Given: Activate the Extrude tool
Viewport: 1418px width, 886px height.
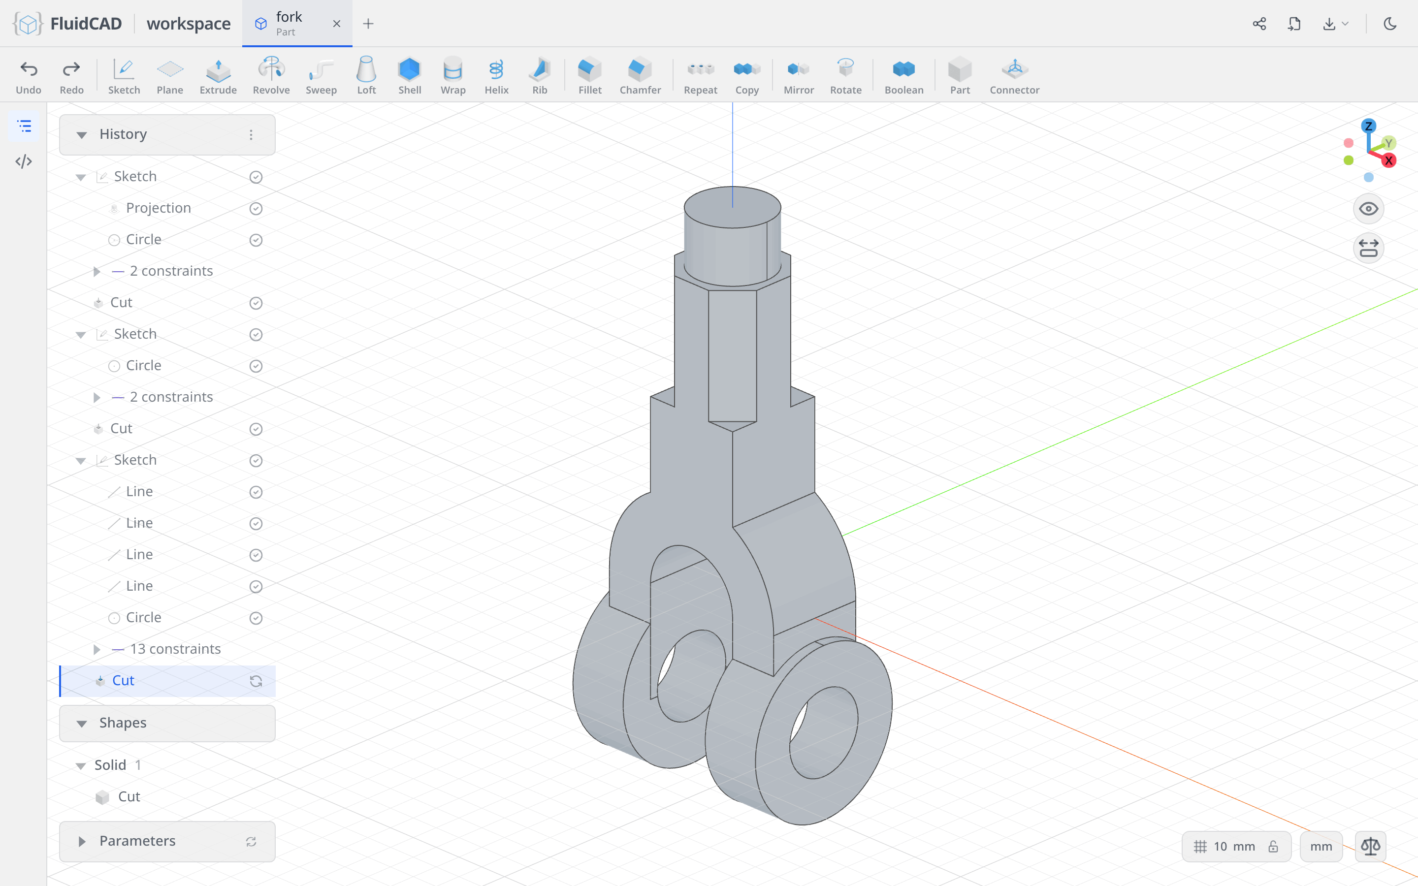Looking at the screenshot, I should pos(218,76).
